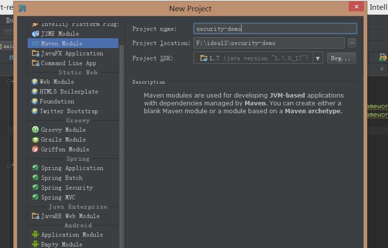Image resolution: width=388 pixels, height=248 pixels.
Task: Select Spring Batch template
Action: click(73, 178)
